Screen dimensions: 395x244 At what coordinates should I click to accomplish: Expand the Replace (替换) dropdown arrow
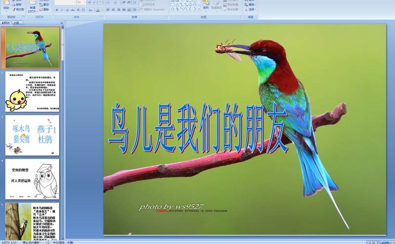[256, 4]
